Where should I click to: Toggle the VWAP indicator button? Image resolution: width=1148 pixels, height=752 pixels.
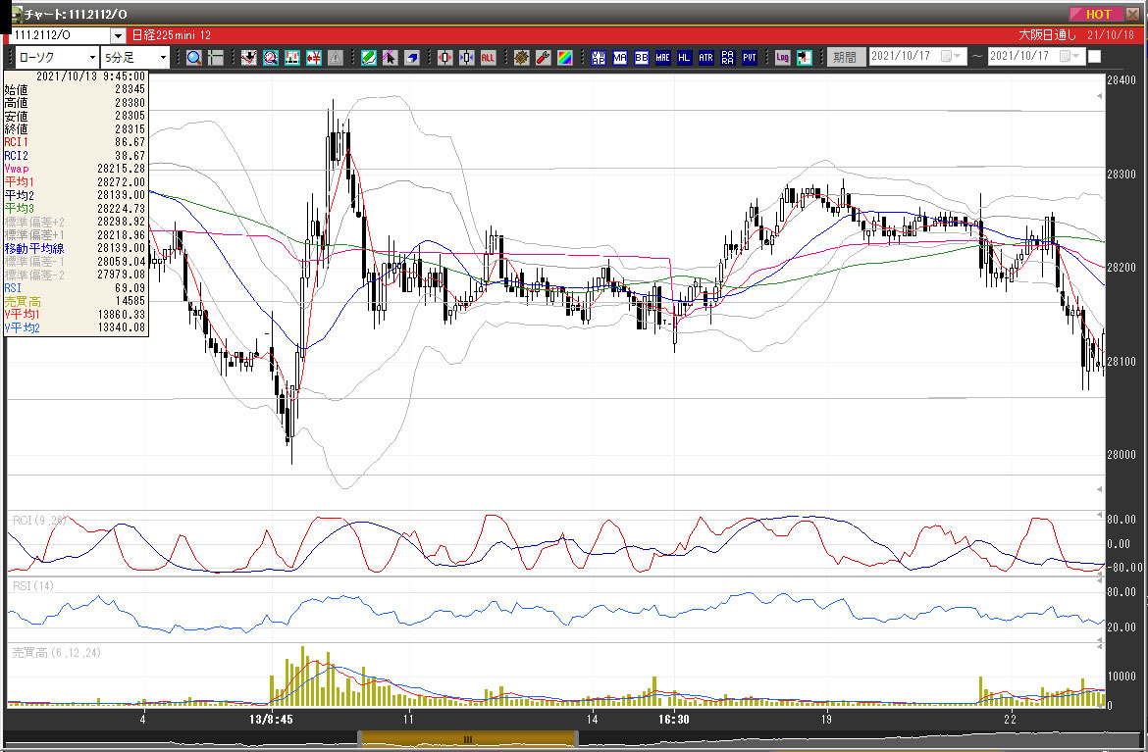coord(599,58)
